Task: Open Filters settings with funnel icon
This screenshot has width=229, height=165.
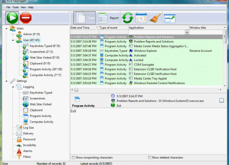Action: coord(27,157)
